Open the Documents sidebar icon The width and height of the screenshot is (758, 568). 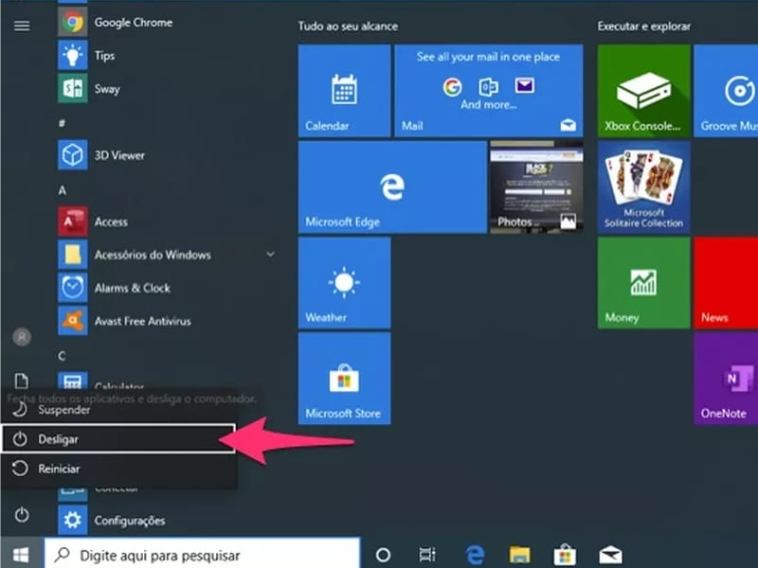[x=22, y=381]
